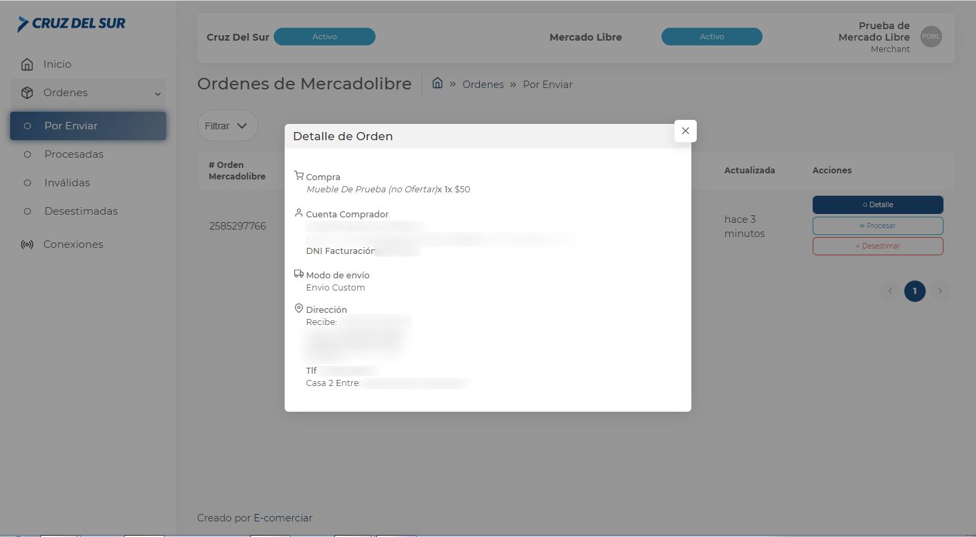Click the Ordenes box icon in sidebar

(x=27, y=93)
